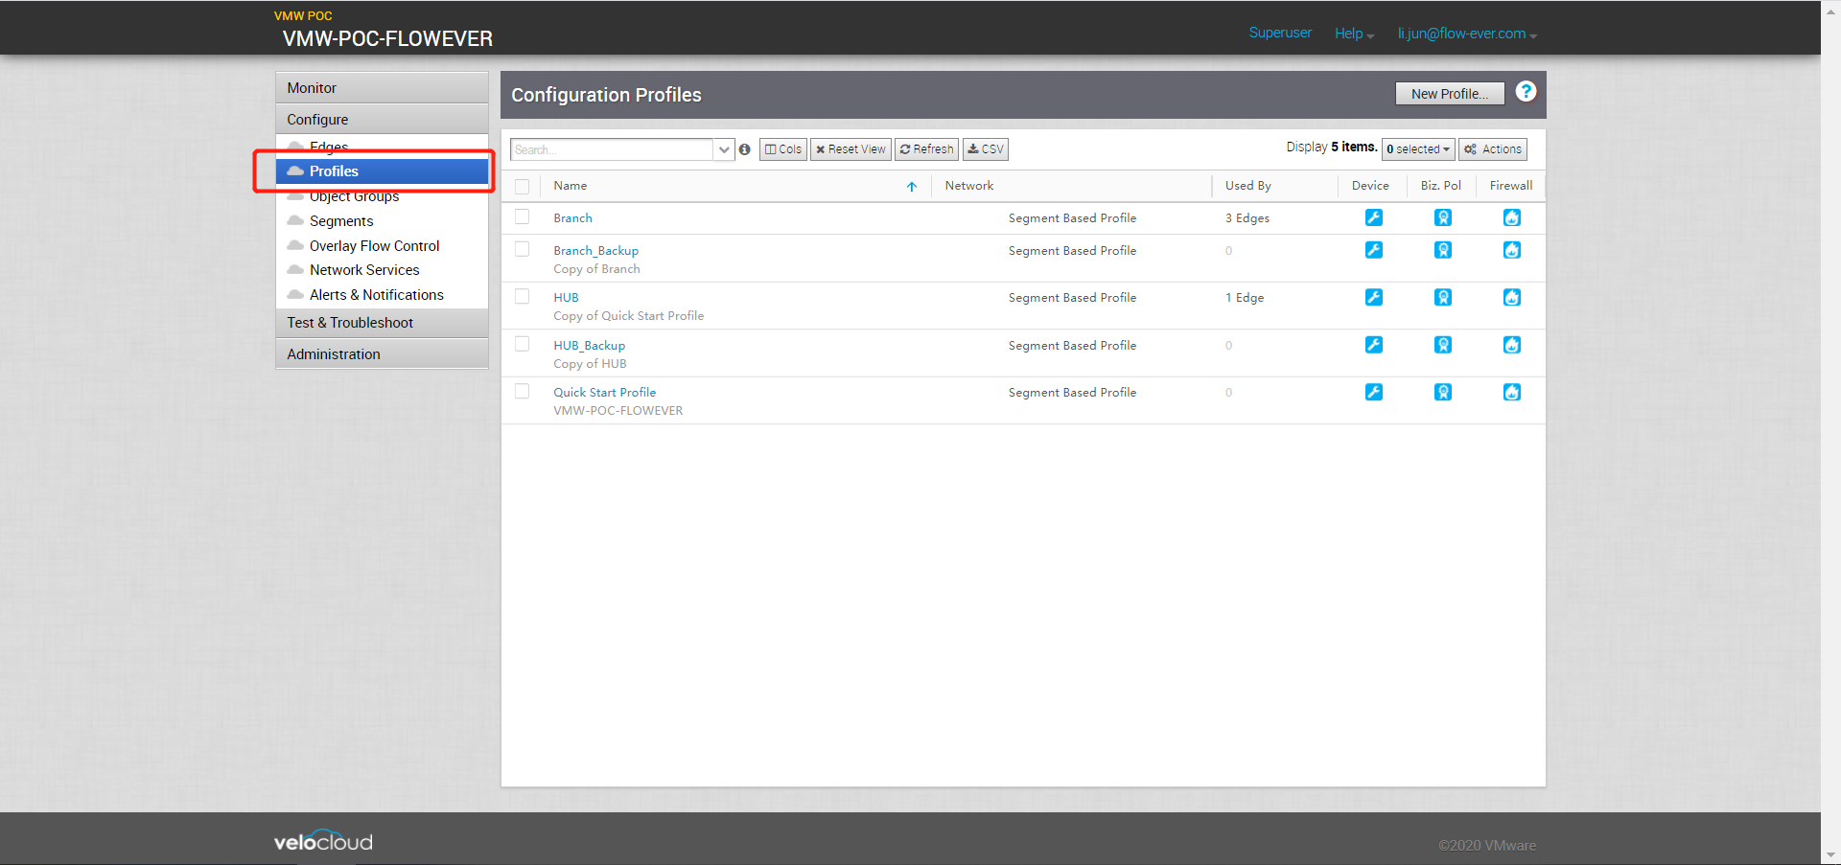Open Device settings for HUB_Backup profile

(1373, 345)
